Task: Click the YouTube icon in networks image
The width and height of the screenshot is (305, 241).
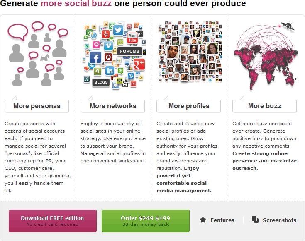Action: [132, 38]
